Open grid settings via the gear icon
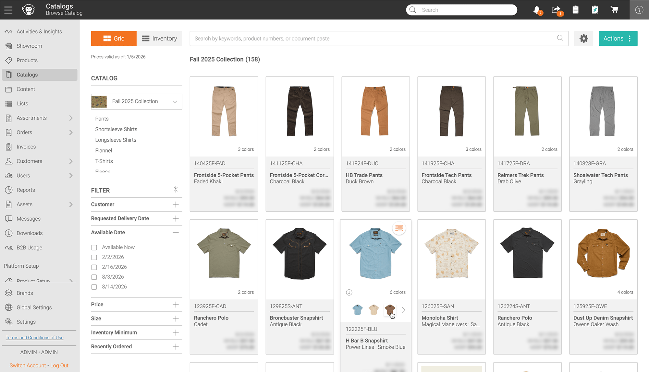The height and width of the screenshot is (372, 649). point(583,38)
